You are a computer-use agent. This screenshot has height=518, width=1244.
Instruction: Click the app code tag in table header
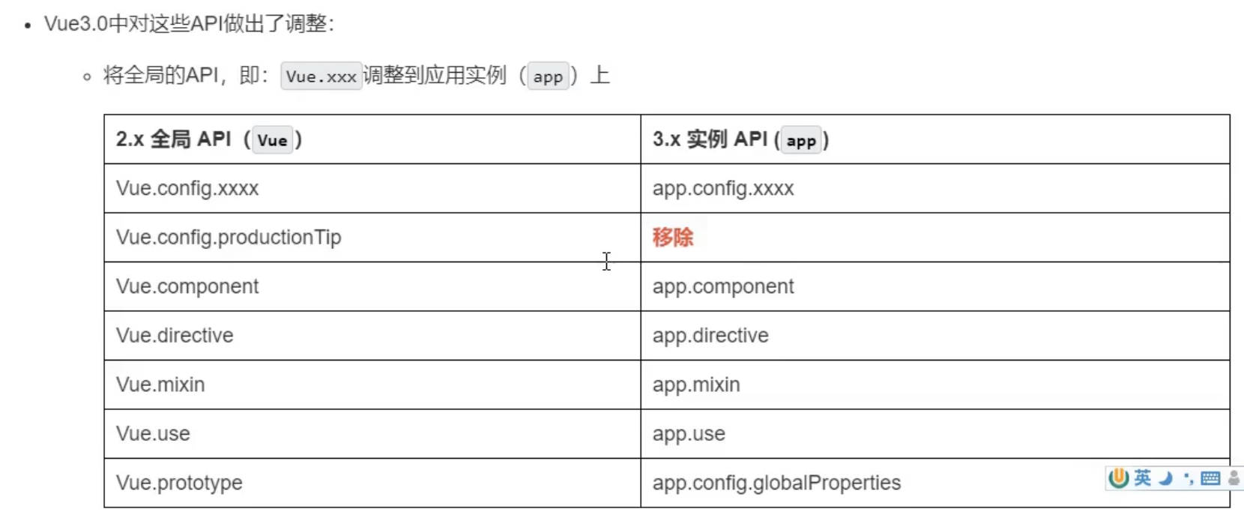coord(800,141)
